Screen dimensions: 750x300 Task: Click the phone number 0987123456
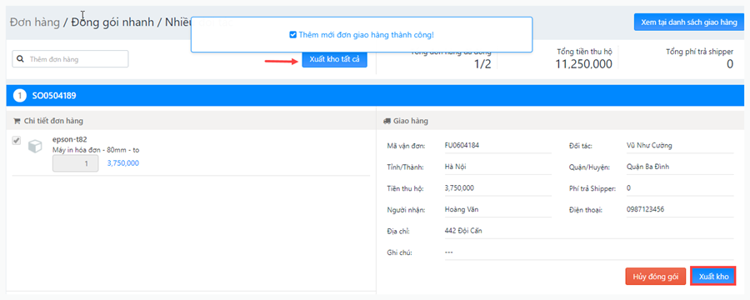click(645, 209)
